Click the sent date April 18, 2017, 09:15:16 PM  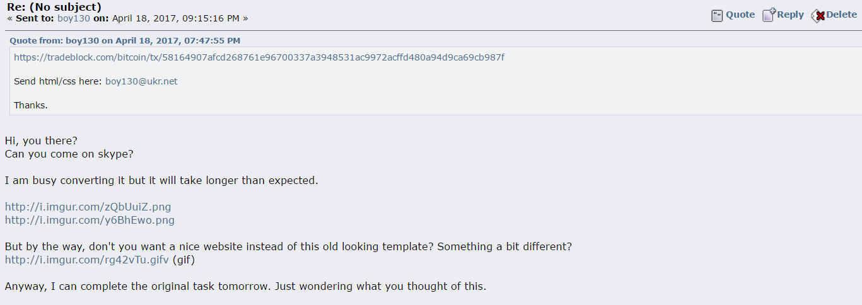click(x=176, y=18)
